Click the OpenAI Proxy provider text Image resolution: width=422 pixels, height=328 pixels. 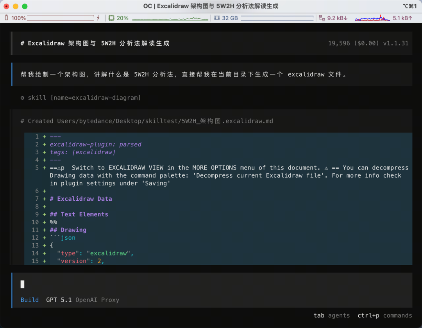point(97,300)
